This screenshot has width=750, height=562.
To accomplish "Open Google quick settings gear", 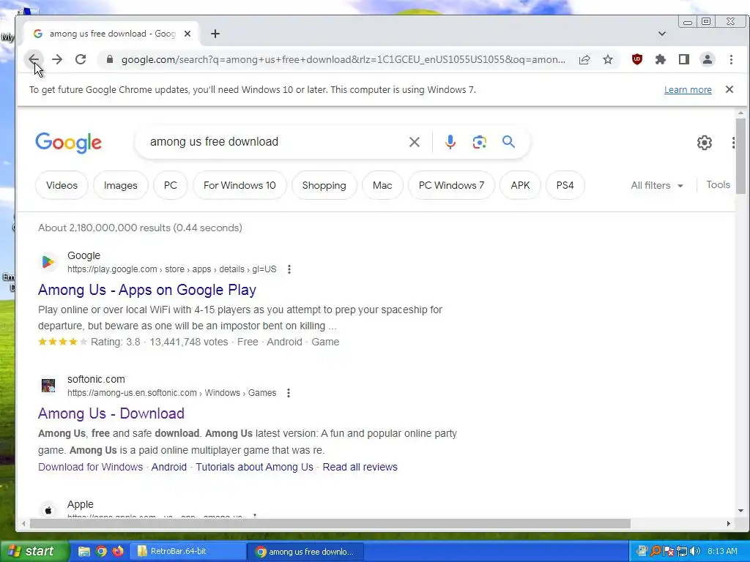I will click(704, 143).
